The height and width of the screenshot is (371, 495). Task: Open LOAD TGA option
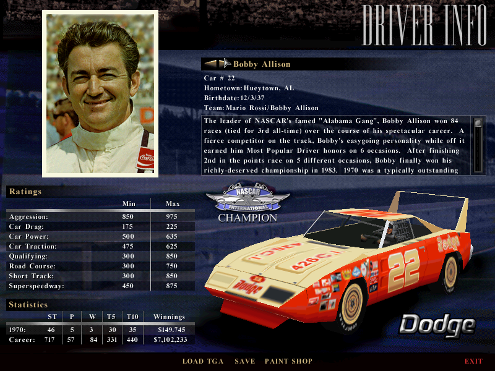point(203,361)
